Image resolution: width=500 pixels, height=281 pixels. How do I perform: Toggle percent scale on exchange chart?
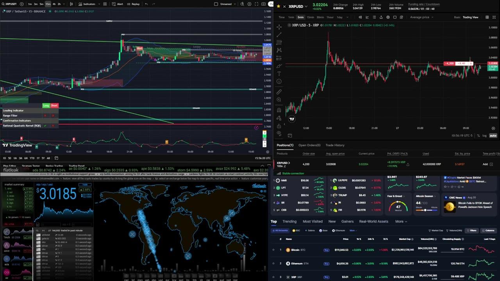[479, 135]
